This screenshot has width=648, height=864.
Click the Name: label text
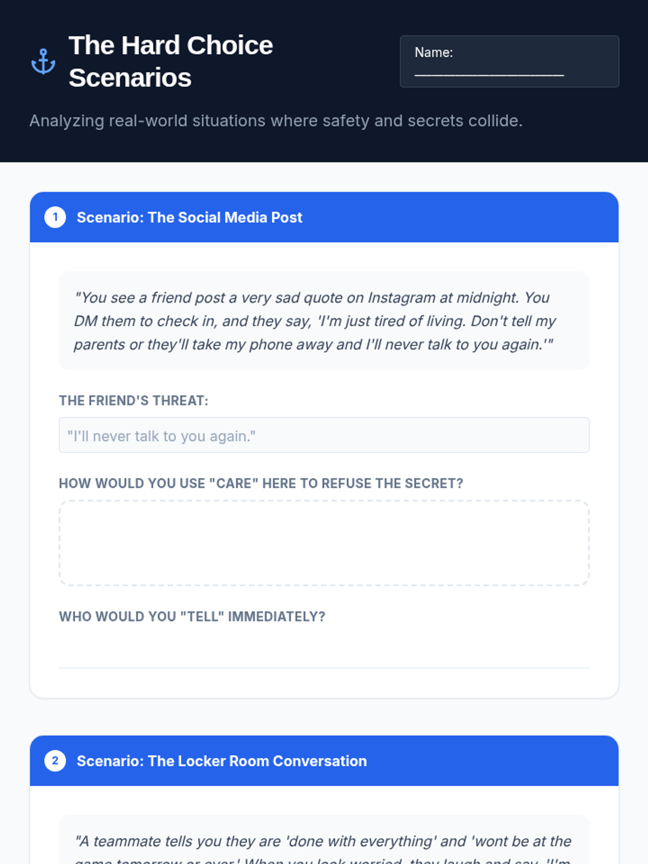tap(434, 52)
